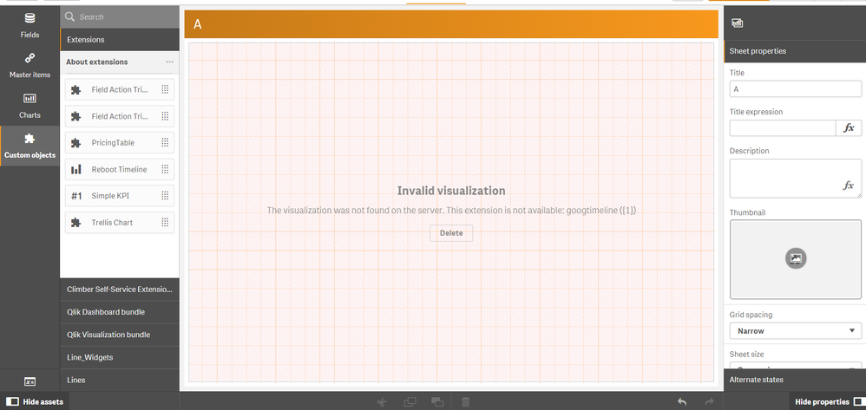Delete the invalid visualization
This screenshot has width=866, height=410.
pos(451,233)
